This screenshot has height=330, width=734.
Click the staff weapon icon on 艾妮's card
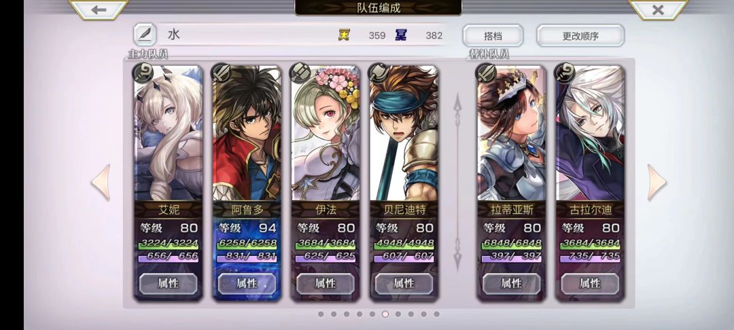[142, 73]
